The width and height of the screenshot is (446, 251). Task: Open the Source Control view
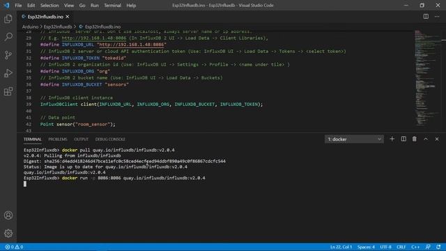(8, 55)
